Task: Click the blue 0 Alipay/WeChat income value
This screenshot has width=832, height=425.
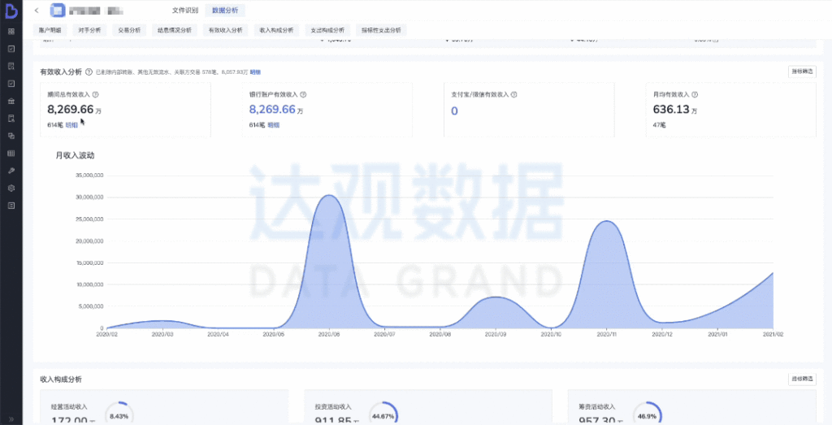Action: [x=454, y=111]
